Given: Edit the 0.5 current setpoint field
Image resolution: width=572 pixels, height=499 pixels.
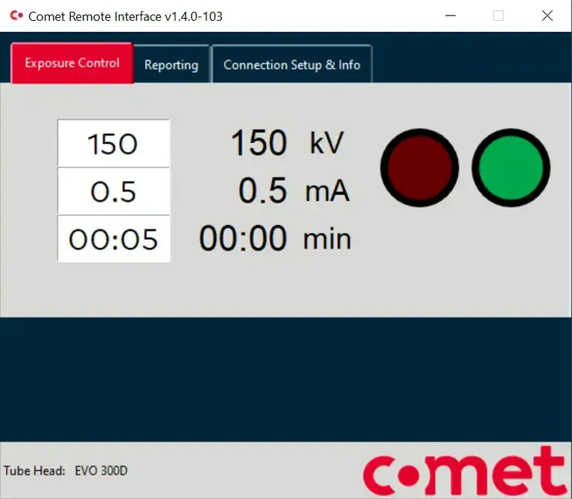Looking at the screenshot, I should 113,191.
